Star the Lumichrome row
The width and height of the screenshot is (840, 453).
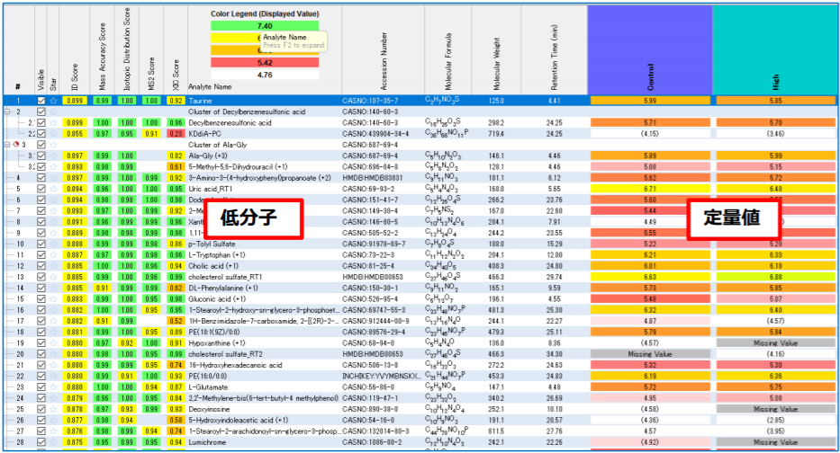pos(53,442)
